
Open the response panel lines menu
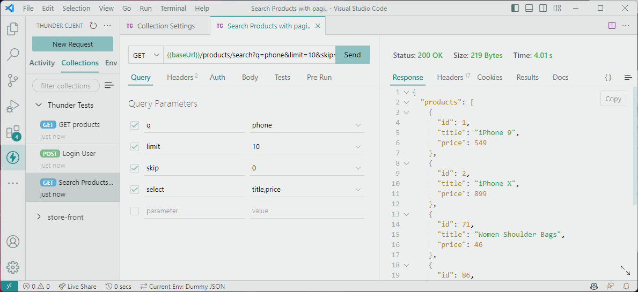628,78
